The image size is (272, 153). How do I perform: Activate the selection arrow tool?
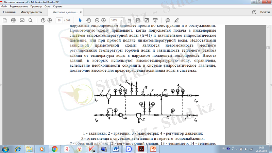tap(80, 20)
